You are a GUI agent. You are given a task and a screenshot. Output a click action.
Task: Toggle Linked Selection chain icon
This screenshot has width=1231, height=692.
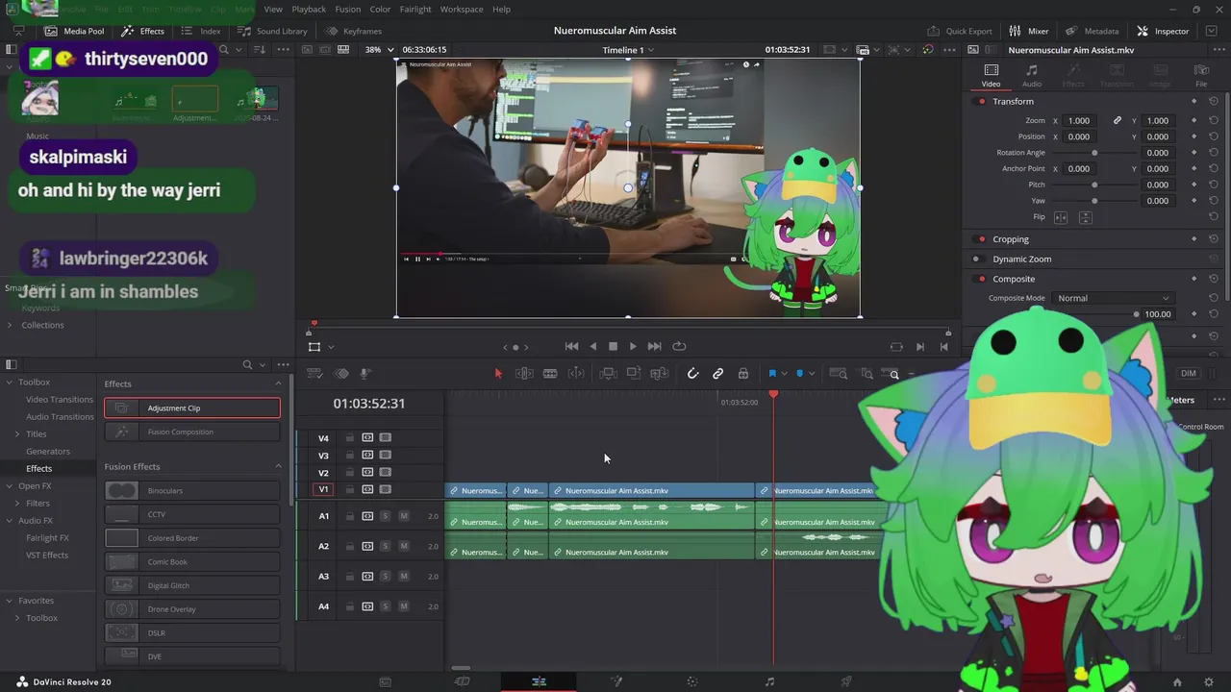717,374
